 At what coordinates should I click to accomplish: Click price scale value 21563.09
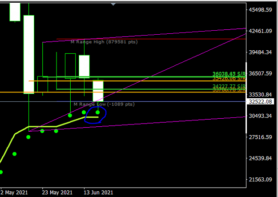pyautogui.click(x=260, y=180)
